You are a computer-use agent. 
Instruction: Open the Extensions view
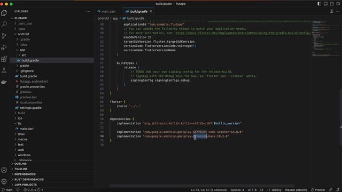click(x=4, y=59)
